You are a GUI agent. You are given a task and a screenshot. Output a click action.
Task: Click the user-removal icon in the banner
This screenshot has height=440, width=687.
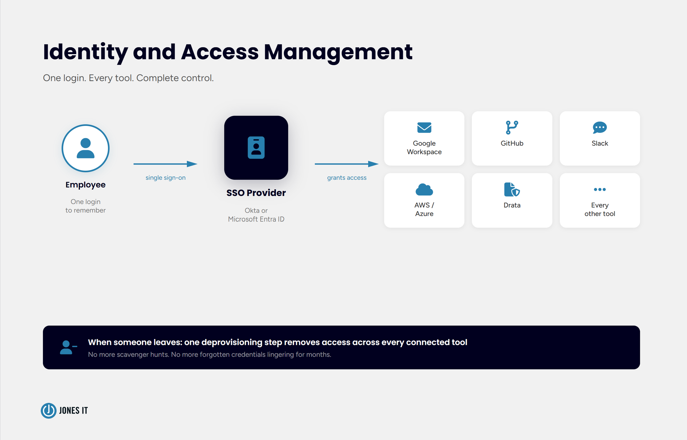(x=68, y=347)
